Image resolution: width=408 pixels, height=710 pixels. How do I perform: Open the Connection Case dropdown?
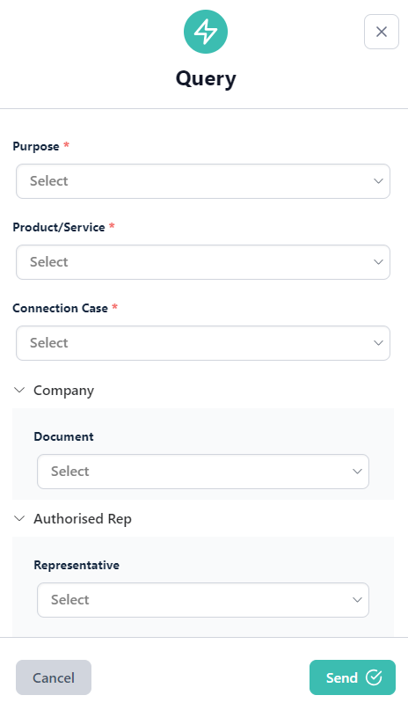(x=203, y=343)
